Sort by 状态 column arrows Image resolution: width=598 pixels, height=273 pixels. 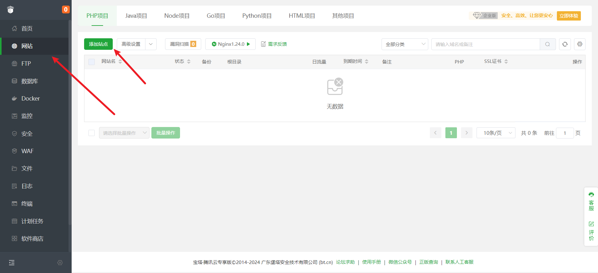pos(189,62)
